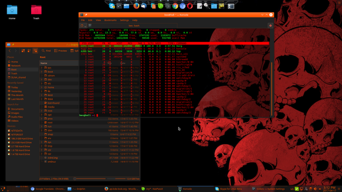Close the bash tab in Konsole
Viewport: 342px width, 192px height.
click(x=270, y=26)
